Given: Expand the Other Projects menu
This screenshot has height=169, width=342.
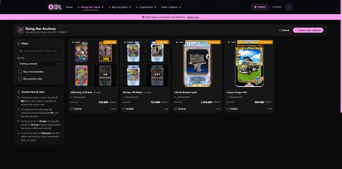Looking at the screenshot, I should coord(171,7).
